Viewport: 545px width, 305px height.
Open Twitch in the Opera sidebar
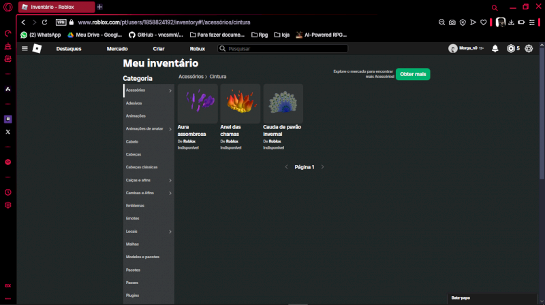coord(8,119)
